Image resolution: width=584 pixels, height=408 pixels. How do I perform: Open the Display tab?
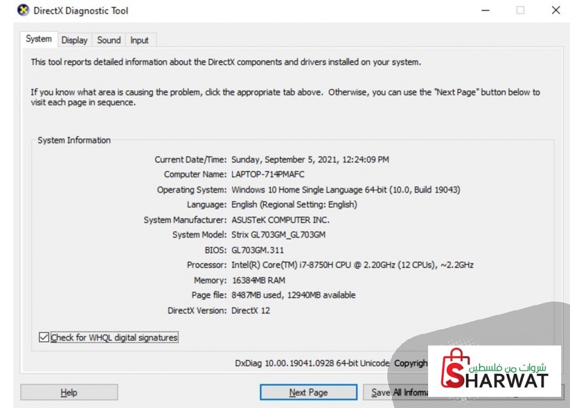pyautogui.click(x=74, y=40)
